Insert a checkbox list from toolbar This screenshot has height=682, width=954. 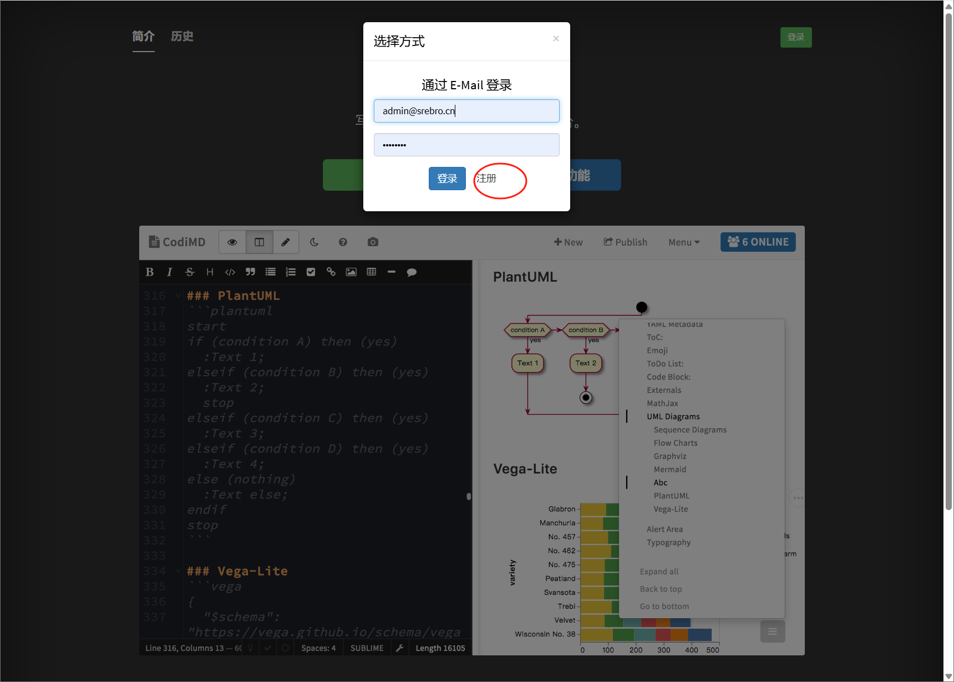click(311, 272)
